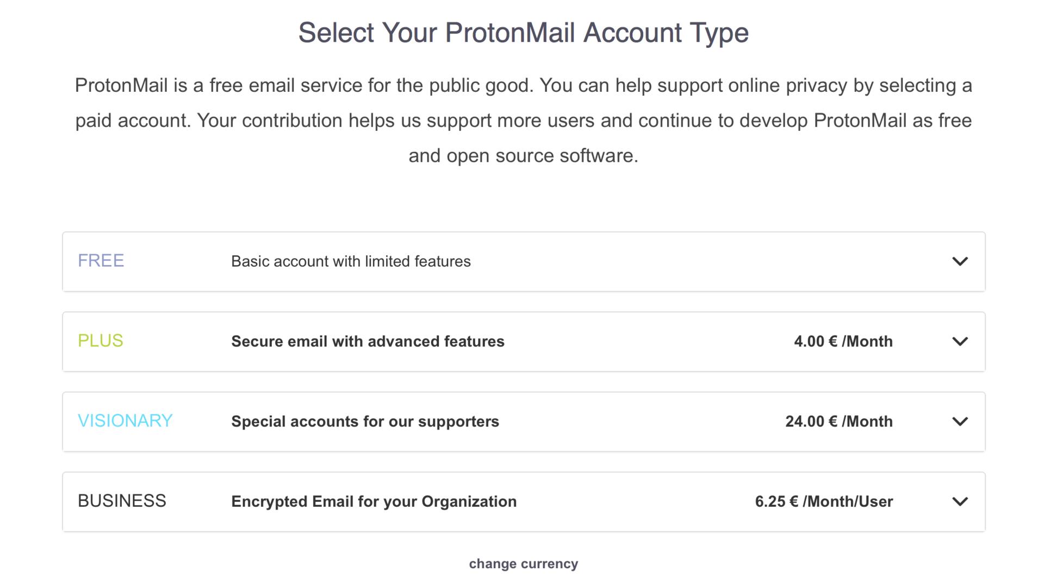Select the FREE plan label
Image resolution: width=1044 pixels, height=578 pixels.
(x=101, y=261)
